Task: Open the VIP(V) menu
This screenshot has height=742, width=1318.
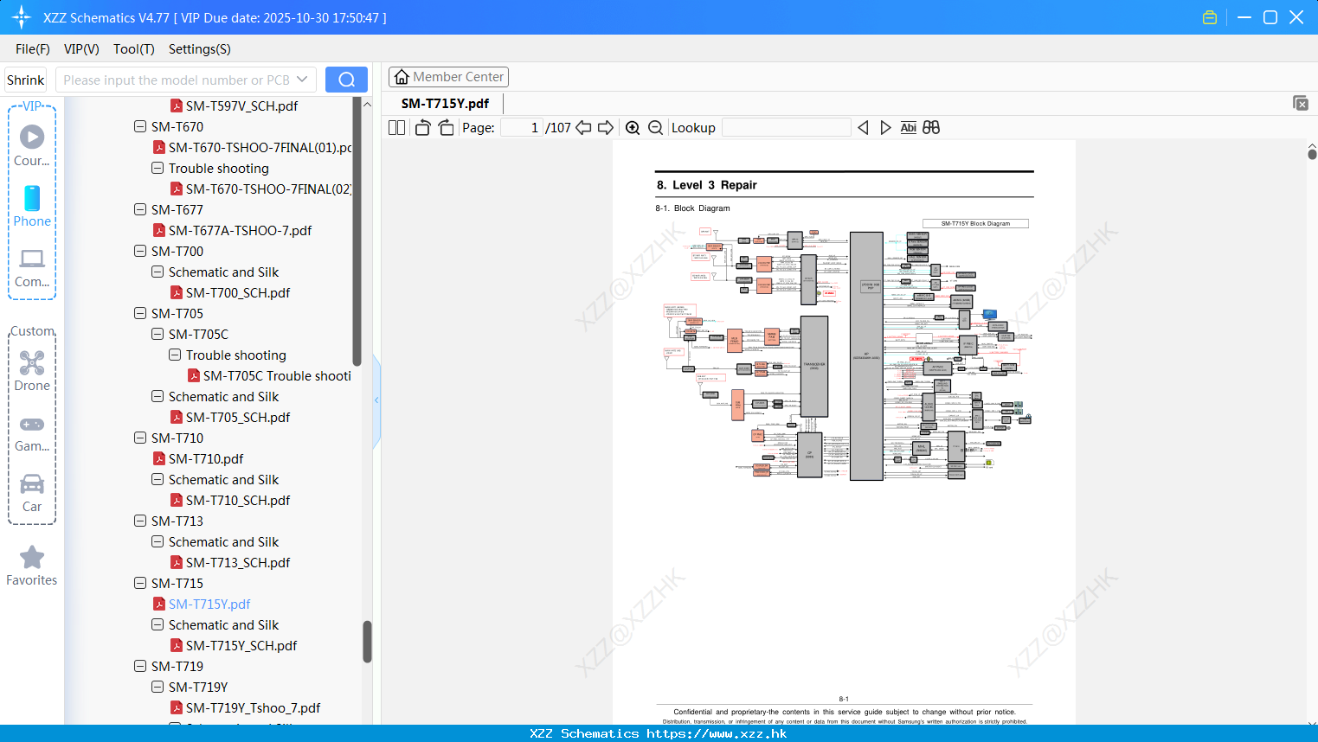Action: [81, 49]
